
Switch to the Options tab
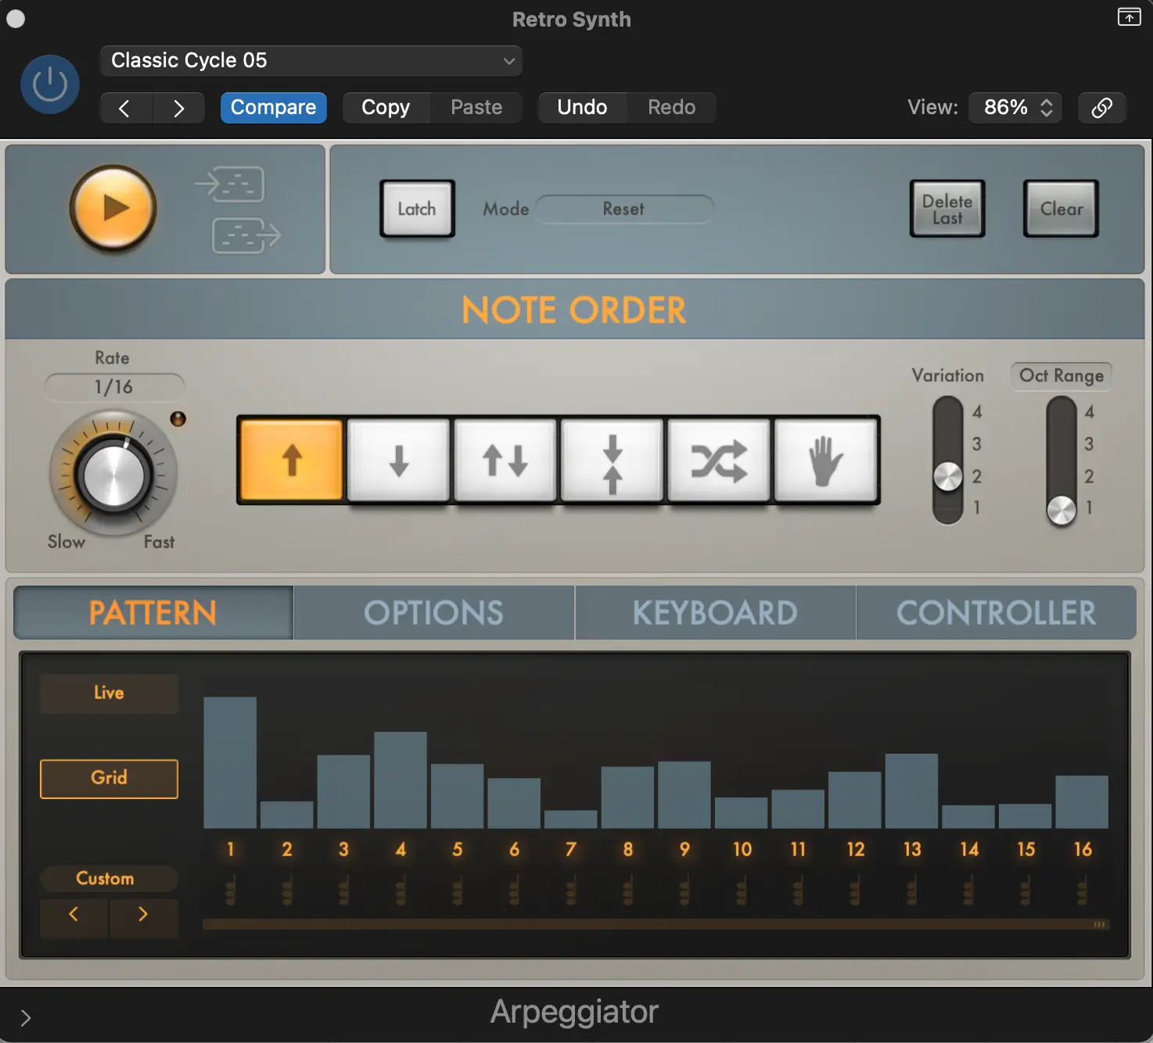(433, 613)
